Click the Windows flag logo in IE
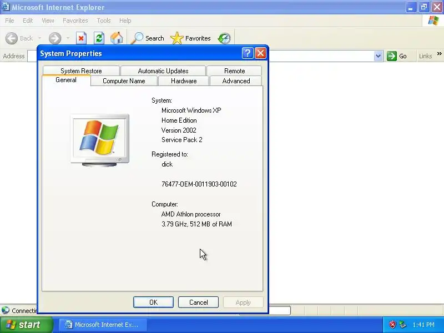 tap(433, 21)
